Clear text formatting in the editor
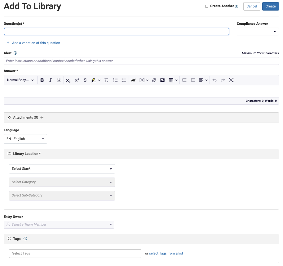Screen dimensions: 283x266 click(106, 80)
